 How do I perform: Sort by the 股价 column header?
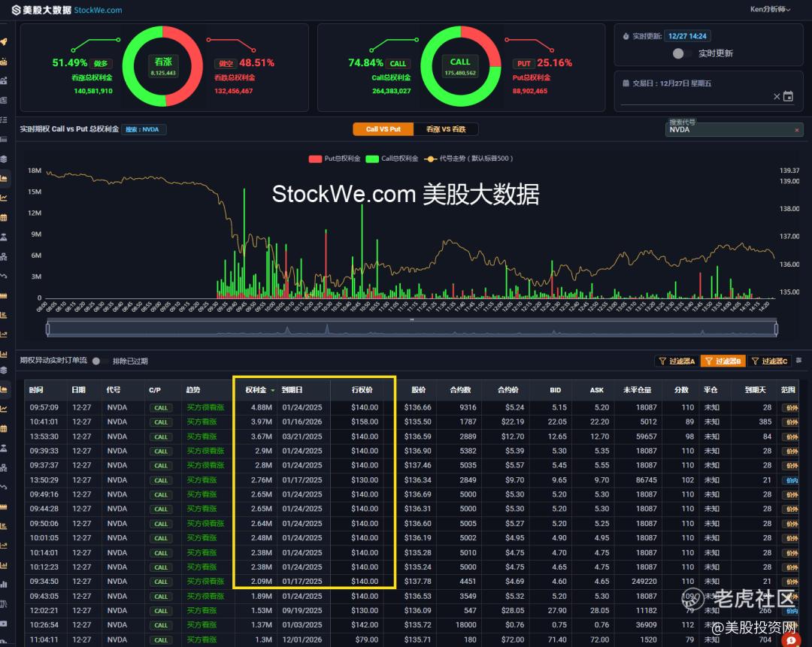point(419,390)
